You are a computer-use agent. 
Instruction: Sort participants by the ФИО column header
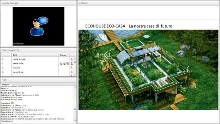click(35, 55)
